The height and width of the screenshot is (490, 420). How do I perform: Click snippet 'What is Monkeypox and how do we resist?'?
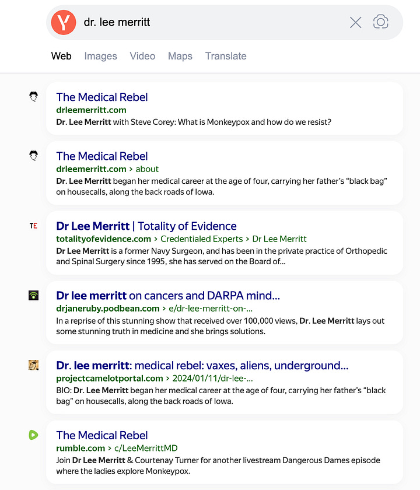click(255, 122)
